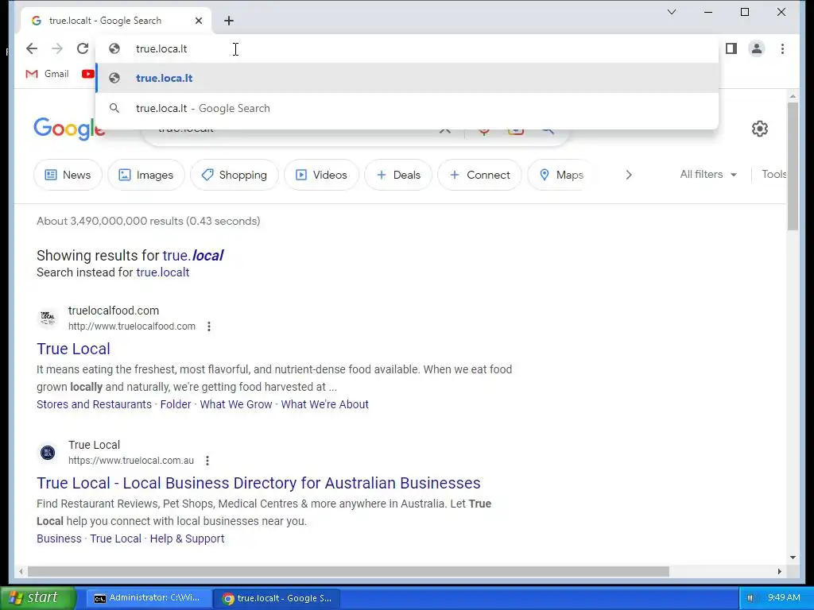Filter results by Videos
Viewport: 814px width, 610px height.
(321, 175)
